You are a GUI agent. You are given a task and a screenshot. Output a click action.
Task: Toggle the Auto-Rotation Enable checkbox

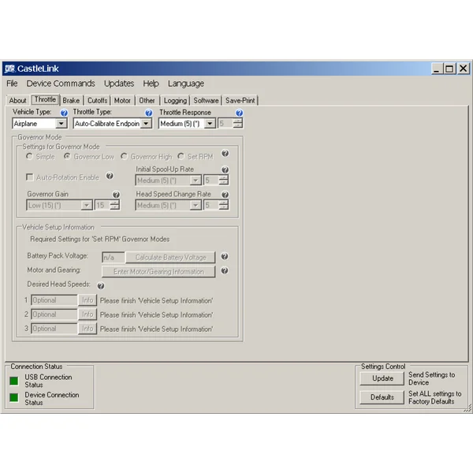click(x=30, y=177)
